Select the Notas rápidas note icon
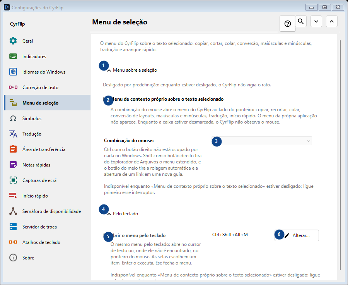 (x=13, y=165)
